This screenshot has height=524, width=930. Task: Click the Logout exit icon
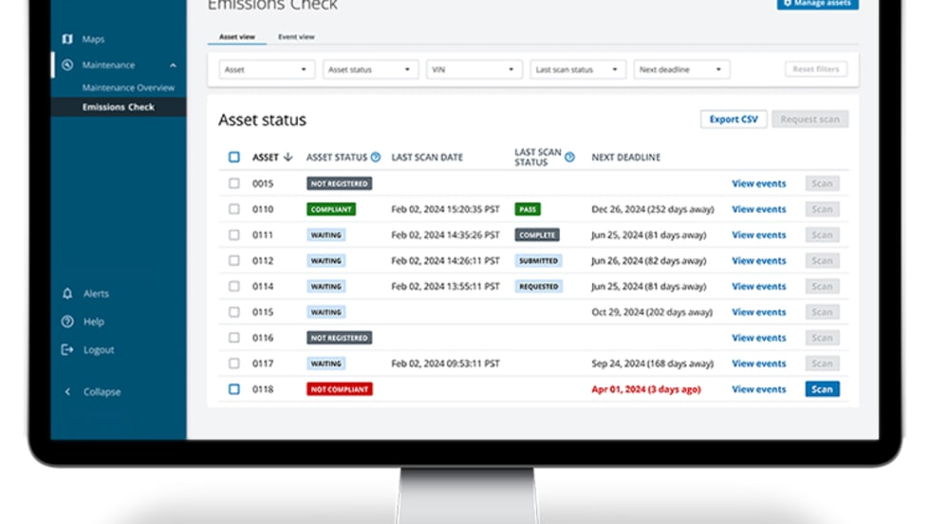coord(67,349)
